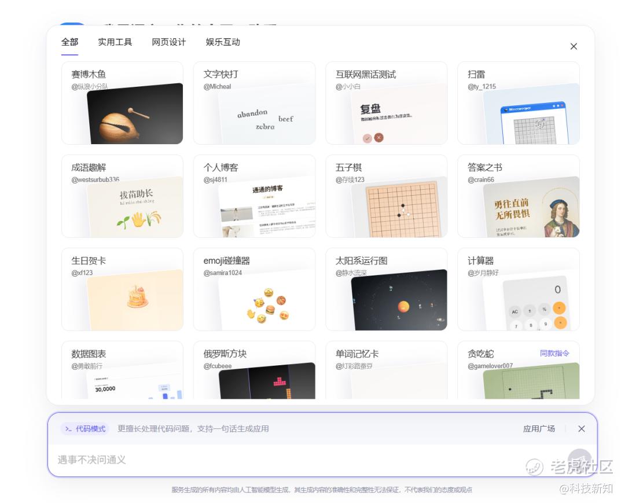Screen dimensions: 625x503
Task: Click author @xf123 under 生日贺卡
Action: 82,273
